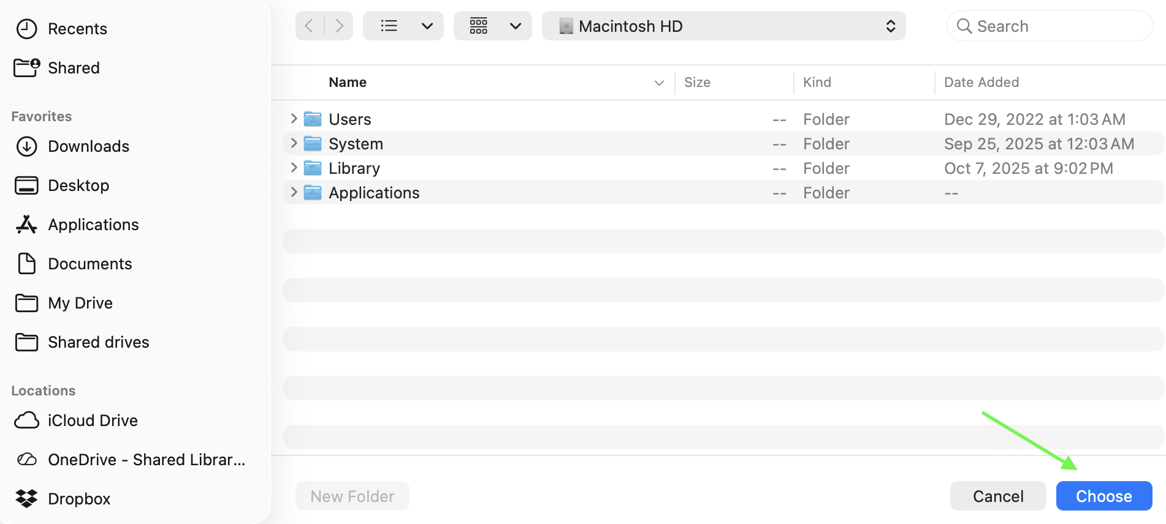This screenshot has width=1166, height=524.
Task: Open the Applications sidebar favorite
Action: (93, 225)
